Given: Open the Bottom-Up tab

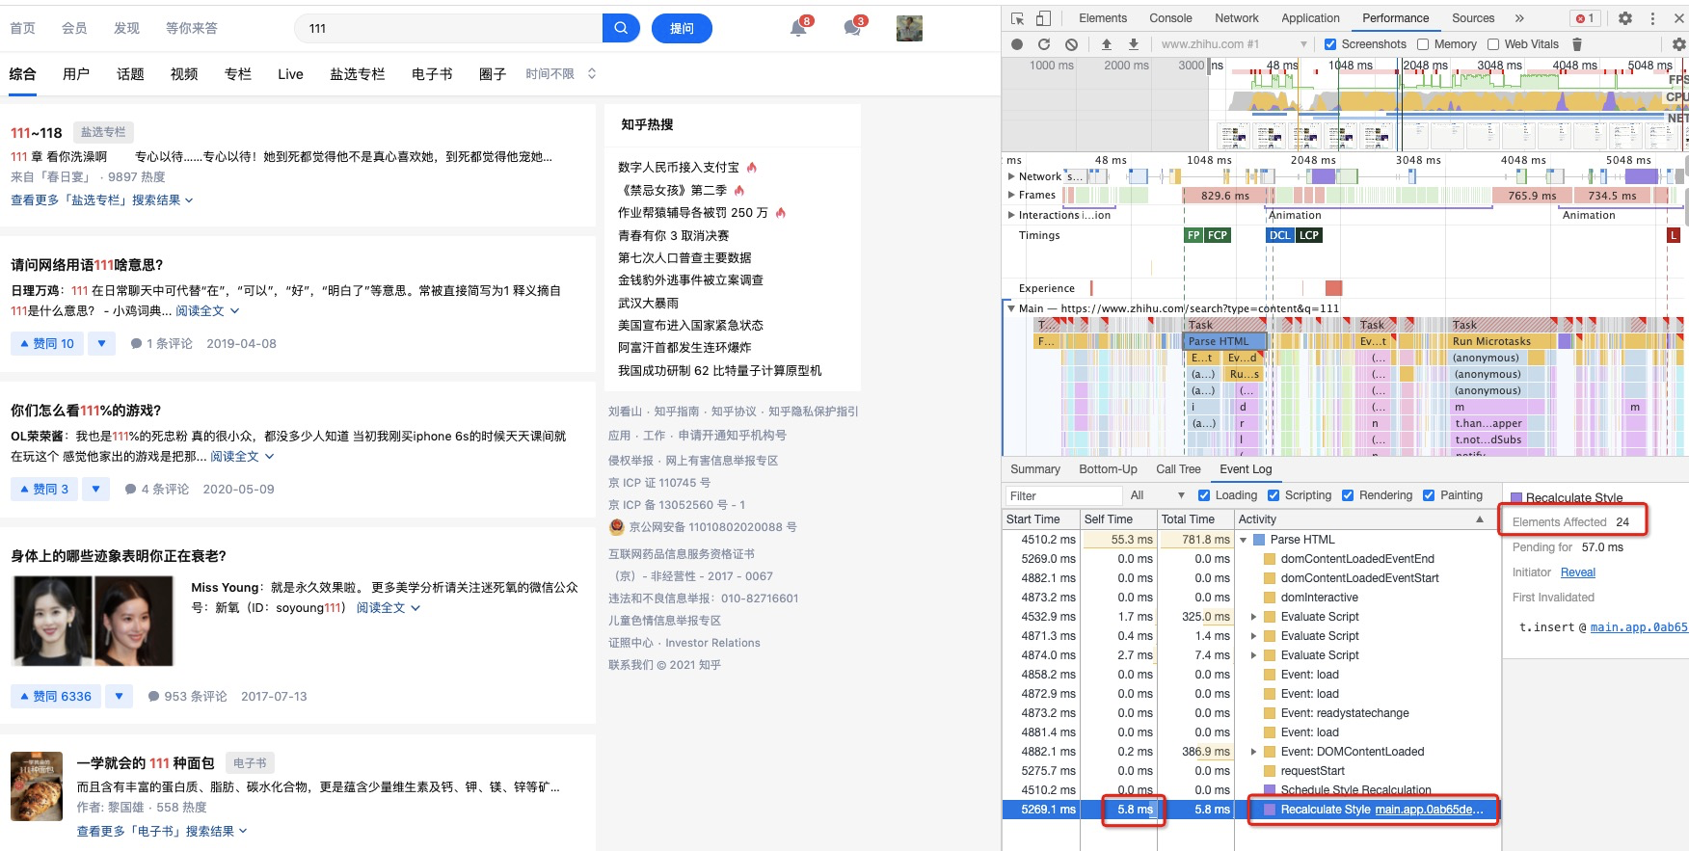Looking at the screenshot, I should pos(1108,469).
